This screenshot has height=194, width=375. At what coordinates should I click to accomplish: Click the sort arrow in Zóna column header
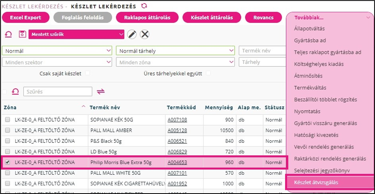[x=83, y=106]
